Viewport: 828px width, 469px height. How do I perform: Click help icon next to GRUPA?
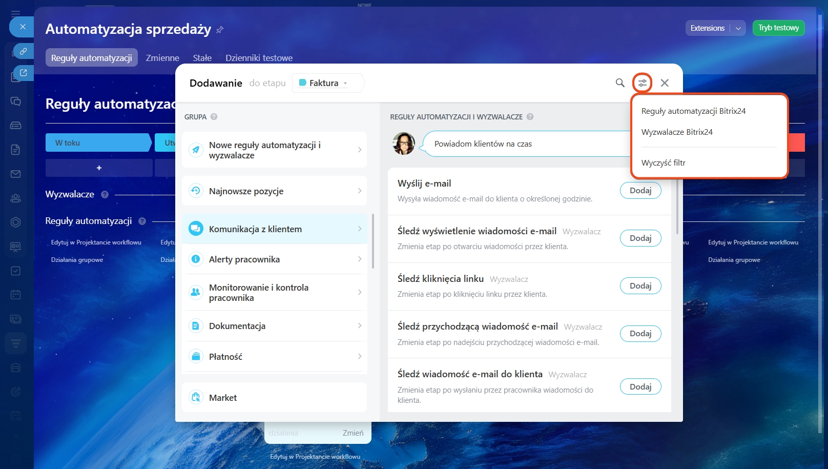click(x=214, y=117)
